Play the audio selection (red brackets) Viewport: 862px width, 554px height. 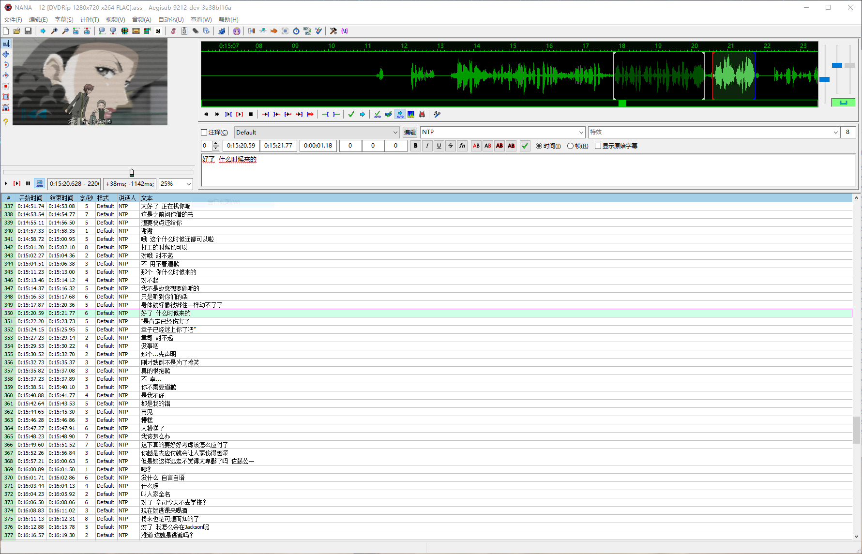click(240, 114)
